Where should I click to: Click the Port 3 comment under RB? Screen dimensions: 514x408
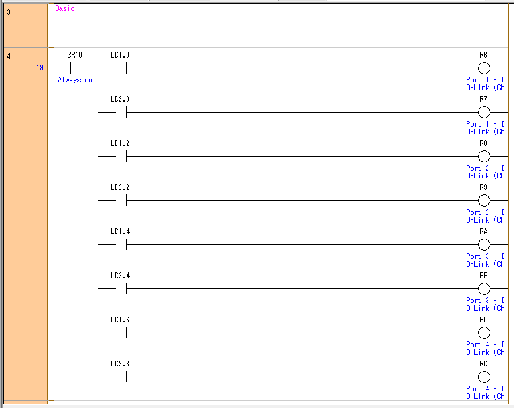pos(485,304)
